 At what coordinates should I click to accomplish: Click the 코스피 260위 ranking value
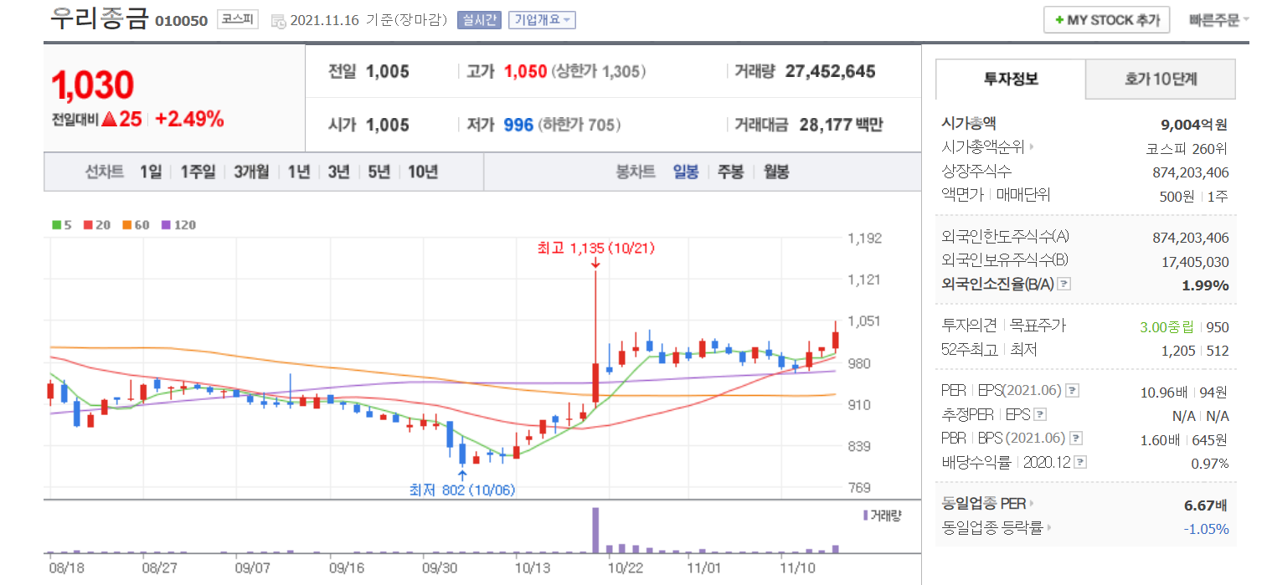tap(1187, 149)
